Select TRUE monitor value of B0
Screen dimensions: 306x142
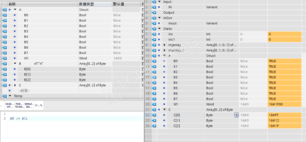tap(284, 61)
